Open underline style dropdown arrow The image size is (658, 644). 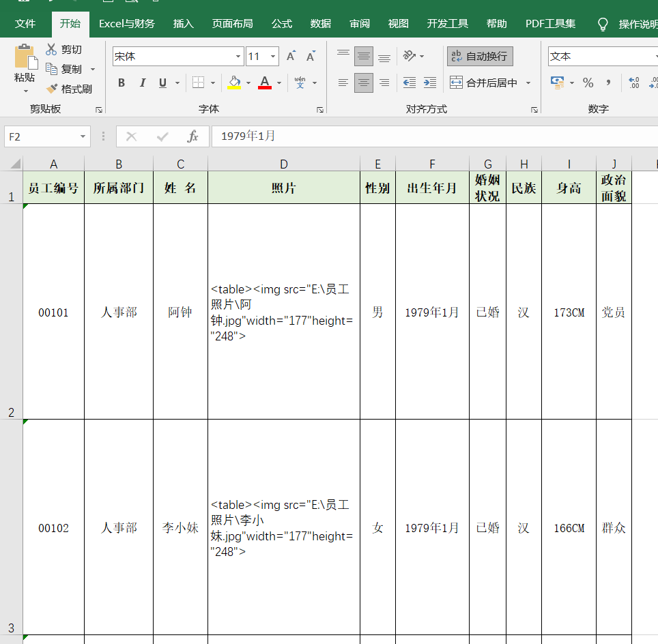177,83
